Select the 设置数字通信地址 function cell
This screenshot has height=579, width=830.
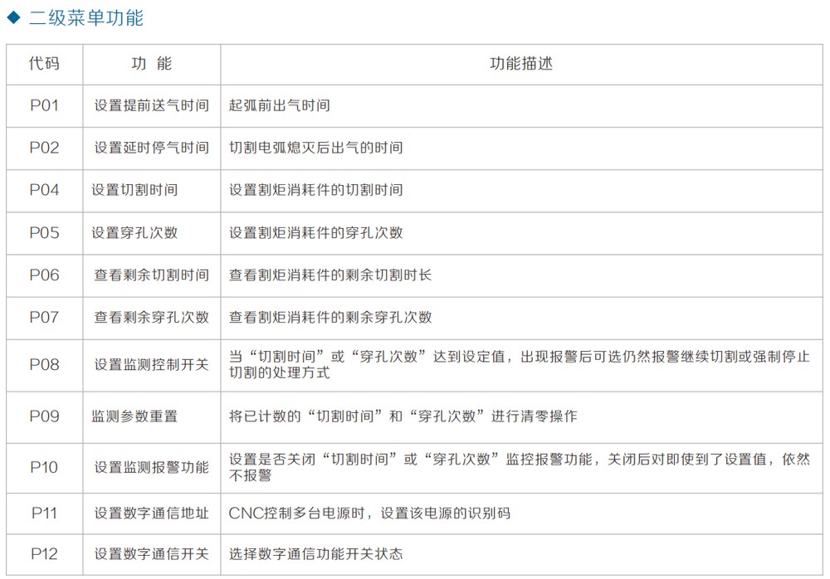tap(151, 513)
